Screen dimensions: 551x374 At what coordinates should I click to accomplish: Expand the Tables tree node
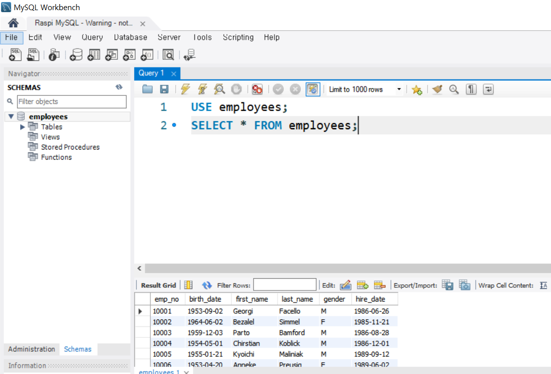pos(22,127)
